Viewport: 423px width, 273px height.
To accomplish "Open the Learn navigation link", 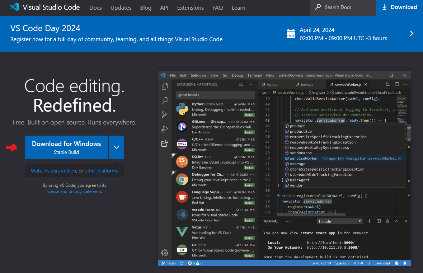I will point(238,8).
